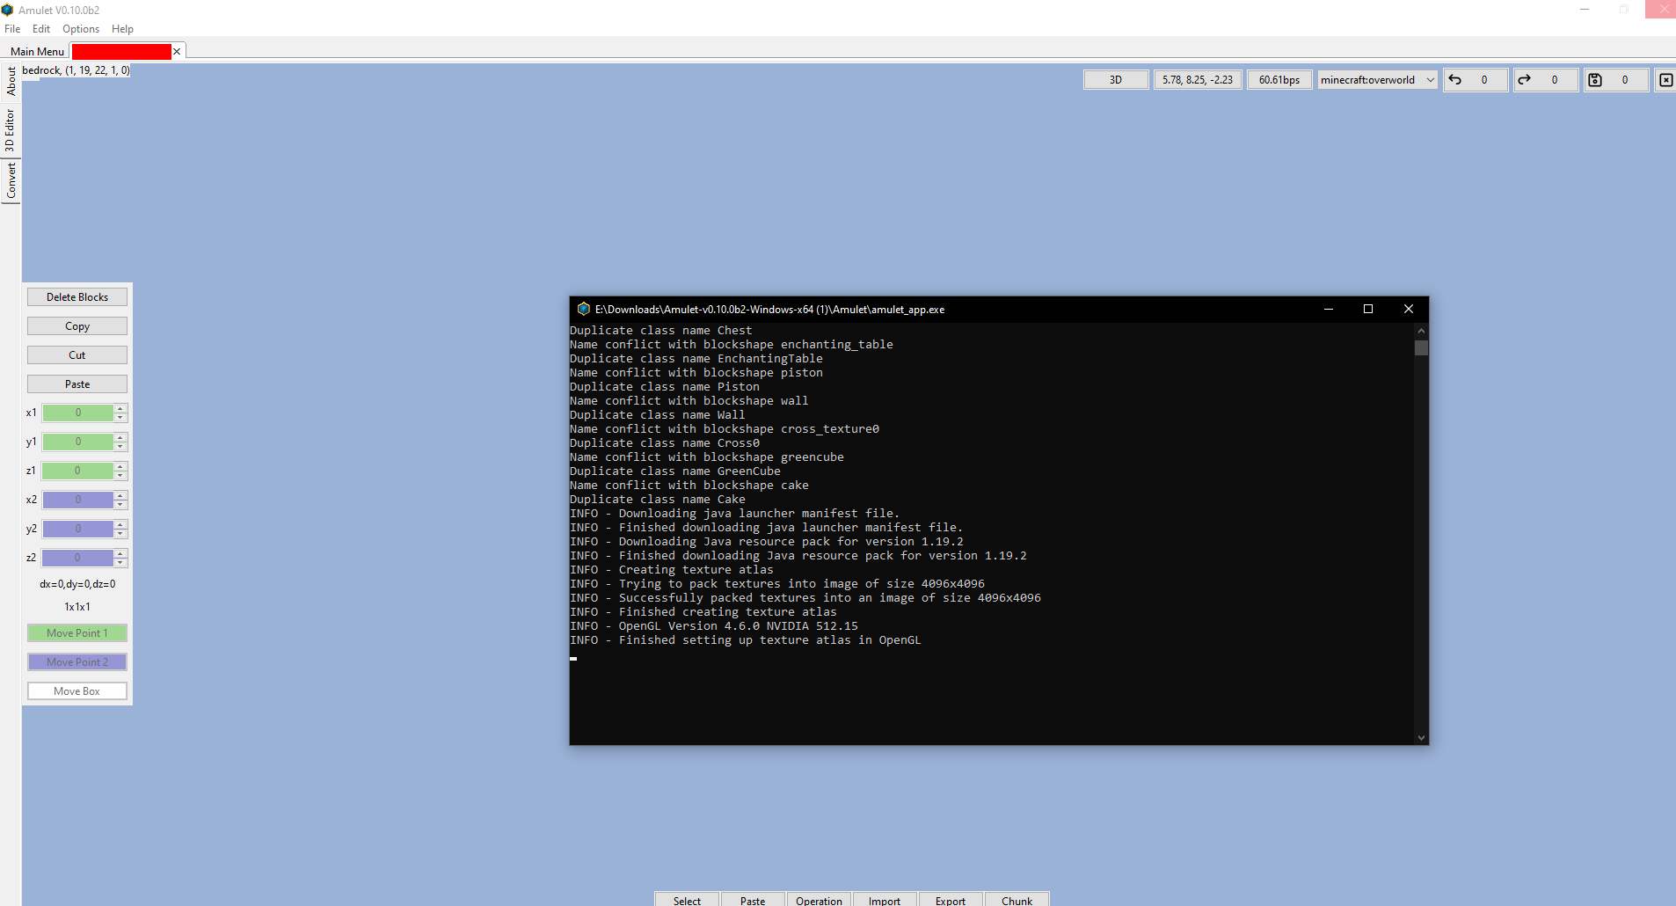Click the redo arrow in the editor toolbar

(x=1526, y=80)
